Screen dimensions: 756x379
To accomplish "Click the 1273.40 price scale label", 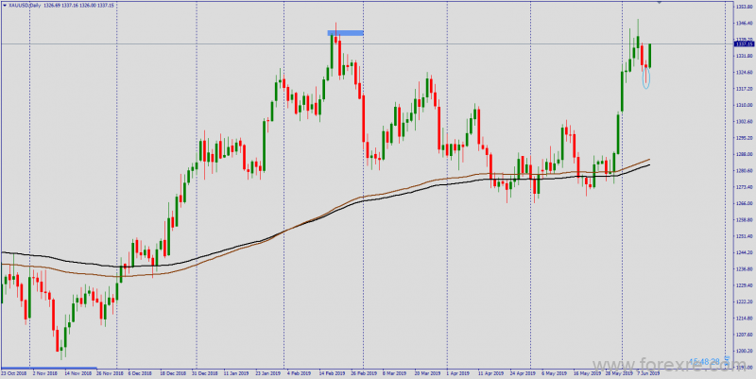I will [x=745, y=187].
